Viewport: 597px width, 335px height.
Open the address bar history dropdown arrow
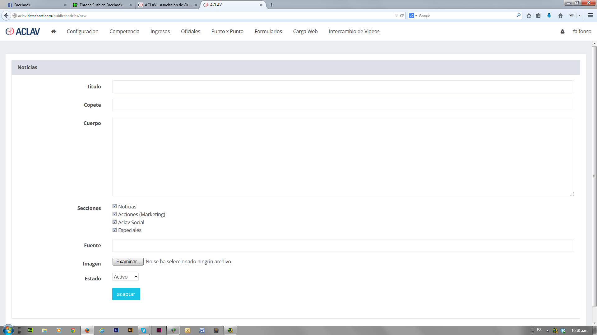tap(396, 16)
